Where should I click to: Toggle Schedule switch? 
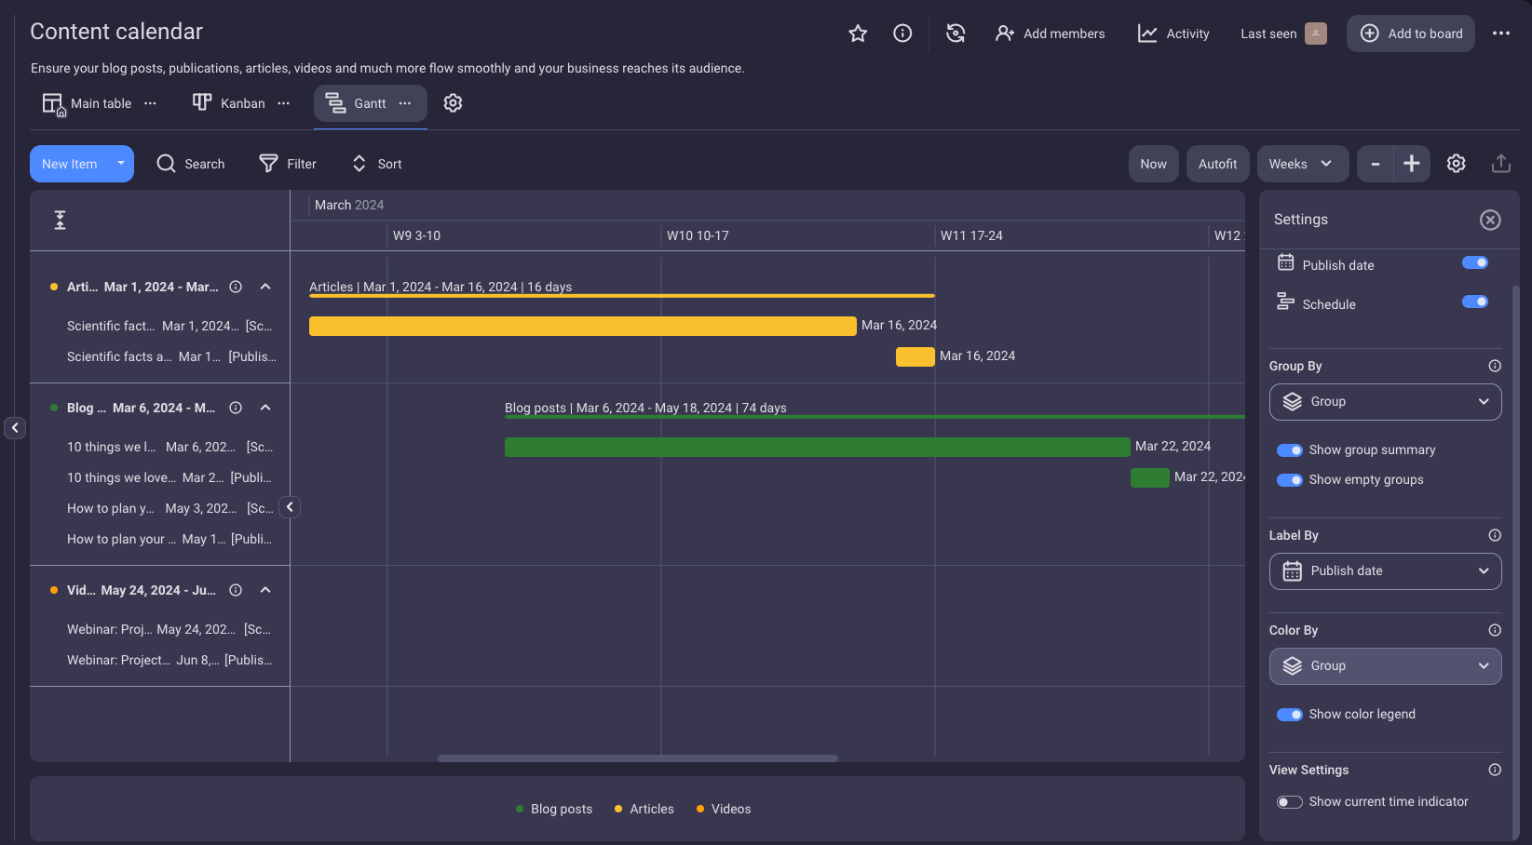tap(1475, 302)
